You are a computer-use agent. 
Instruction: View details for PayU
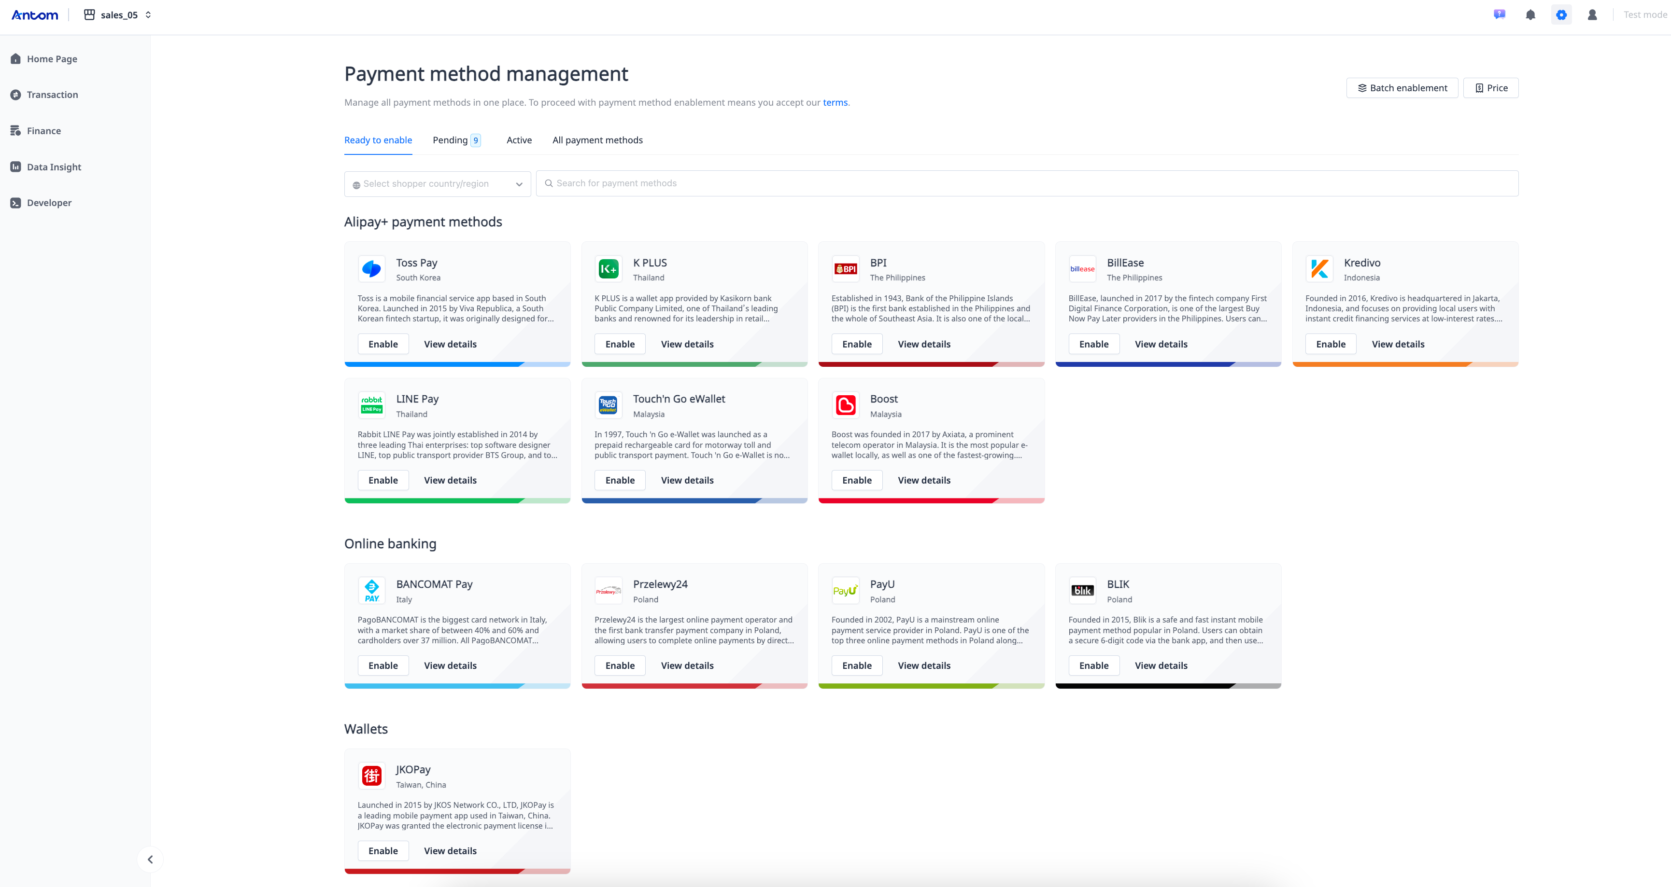(x=924, y=666)
